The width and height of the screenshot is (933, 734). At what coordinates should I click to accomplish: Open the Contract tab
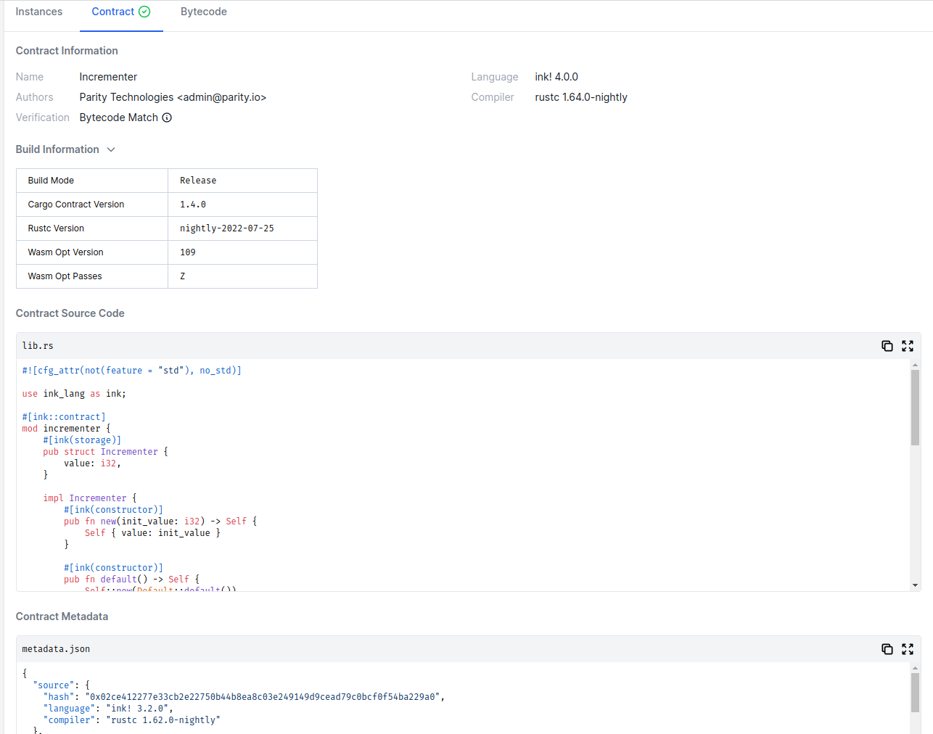121,12
